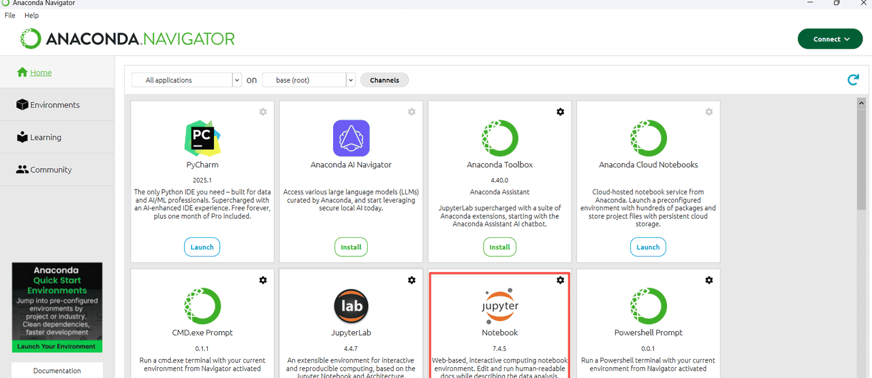872x378 pixels.
Task: Click the Anaconda AI Navigator icon
Action: pos(351,138)
